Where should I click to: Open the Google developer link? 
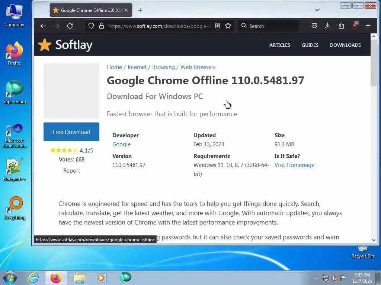[122, 144]
